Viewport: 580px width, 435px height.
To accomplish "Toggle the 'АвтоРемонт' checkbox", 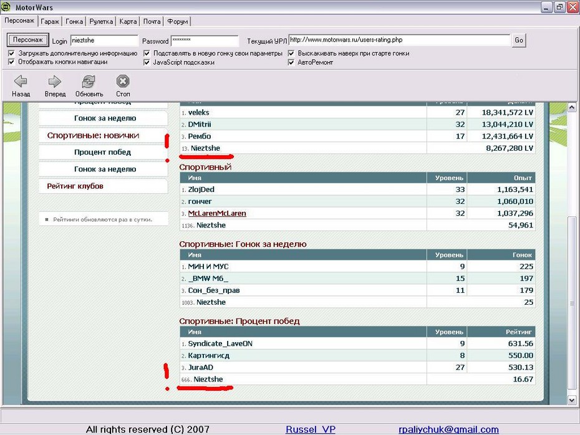I will tap(291, 62).
